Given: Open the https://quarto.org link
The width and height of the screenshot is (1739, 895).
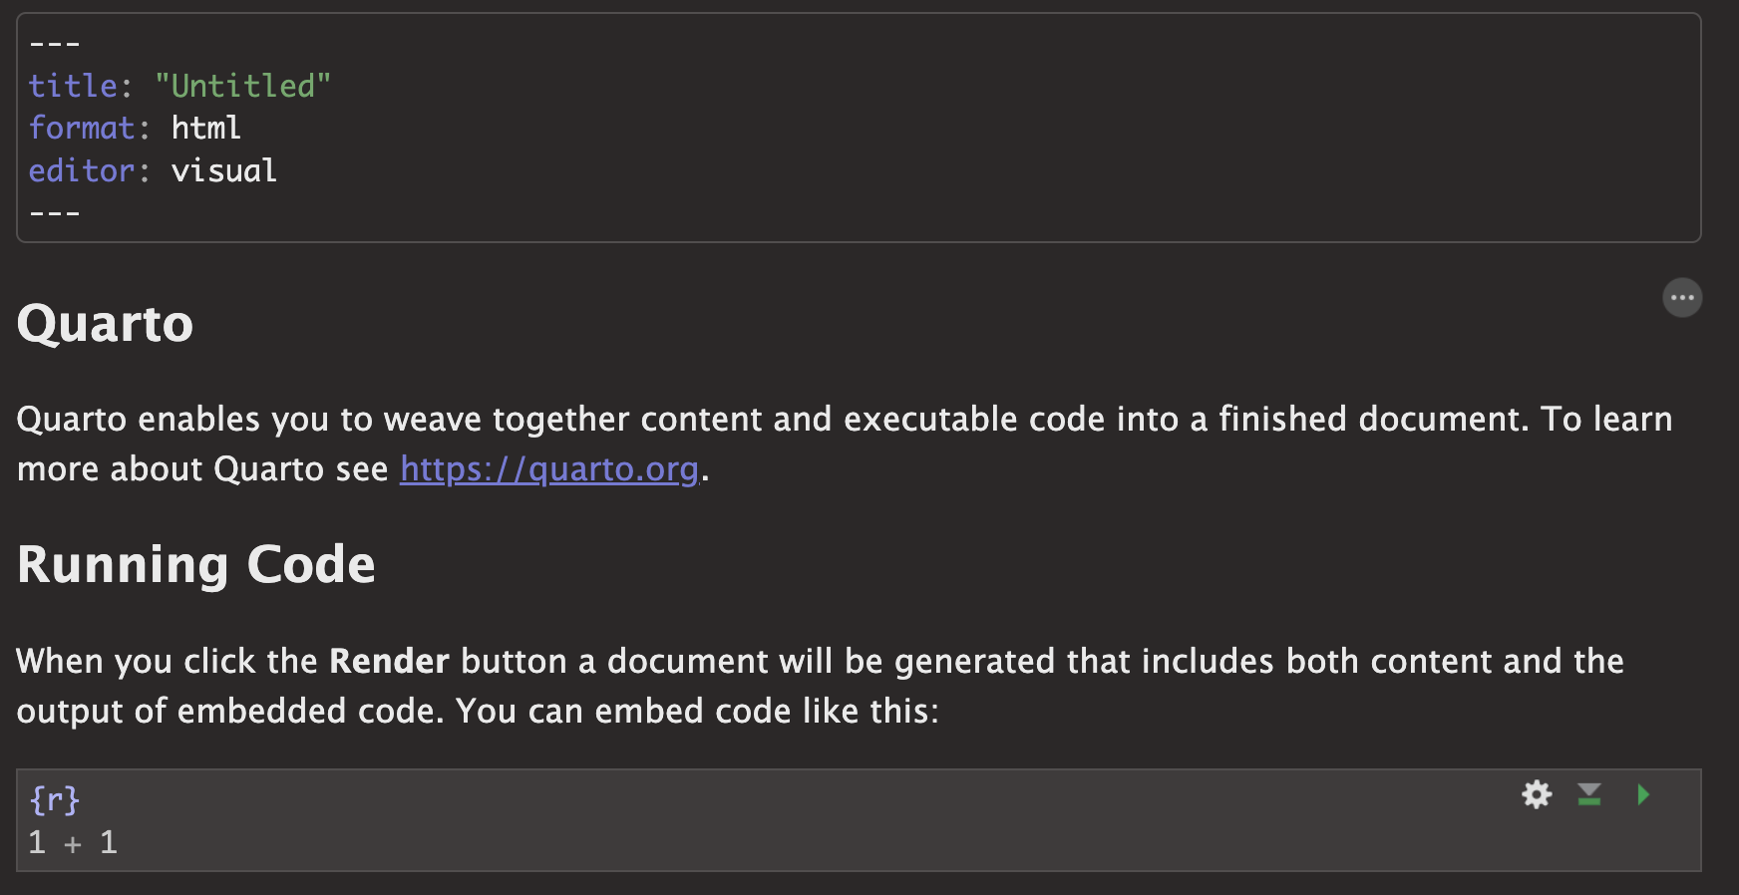Looking at the screenshot, I should click(549, 468).
